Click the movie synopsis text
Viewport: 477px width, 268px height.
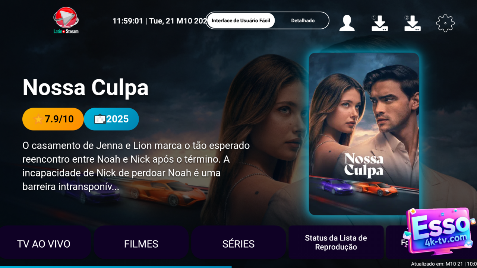click(x=136, y=166)
